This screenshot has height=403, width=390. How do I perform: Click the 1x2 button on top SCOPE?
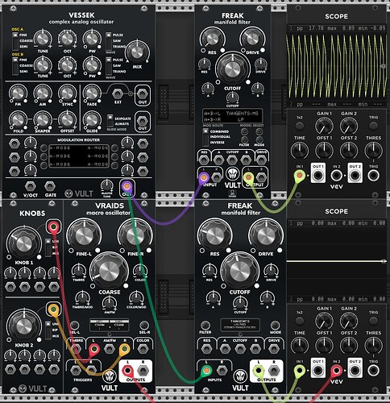299,126
